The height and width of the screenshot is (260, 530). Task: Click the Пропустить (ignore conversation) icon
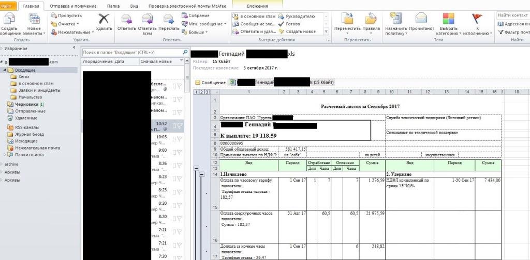coord(54,15)
